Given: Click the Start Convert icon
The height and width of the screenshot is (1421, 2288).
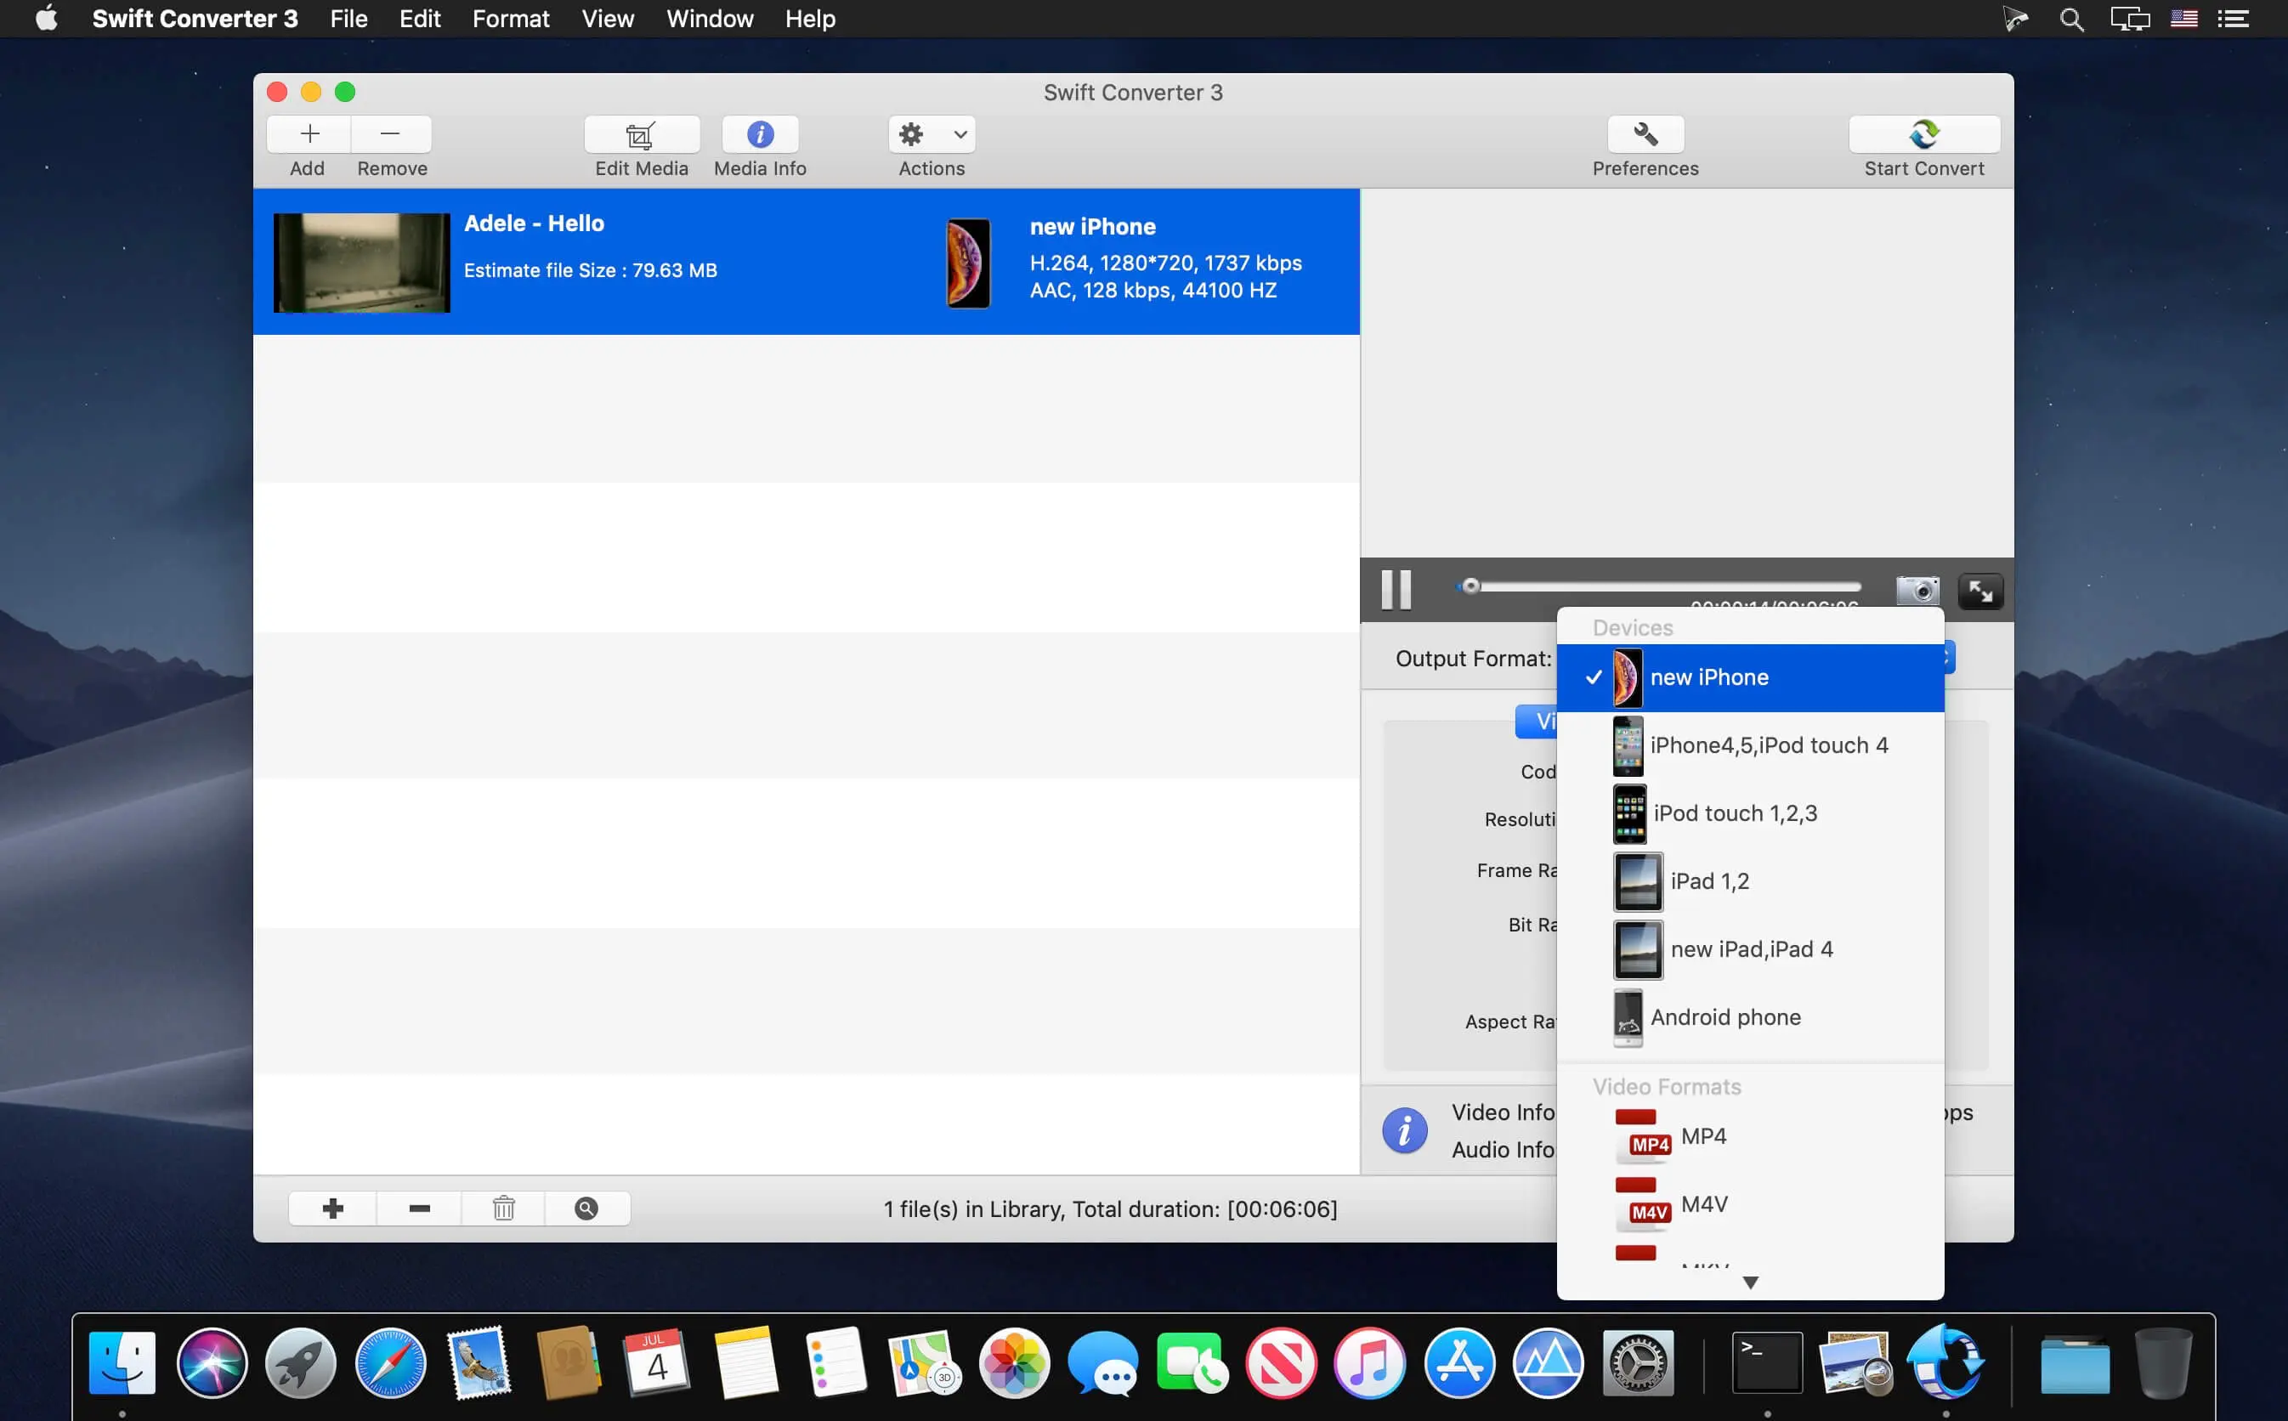Looking at the screenshot, I should coord(1926,133).
